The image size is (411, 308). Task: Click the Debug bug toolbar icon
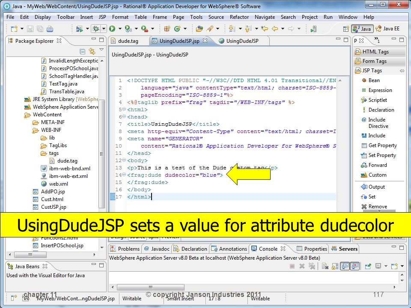coord(96,29)
